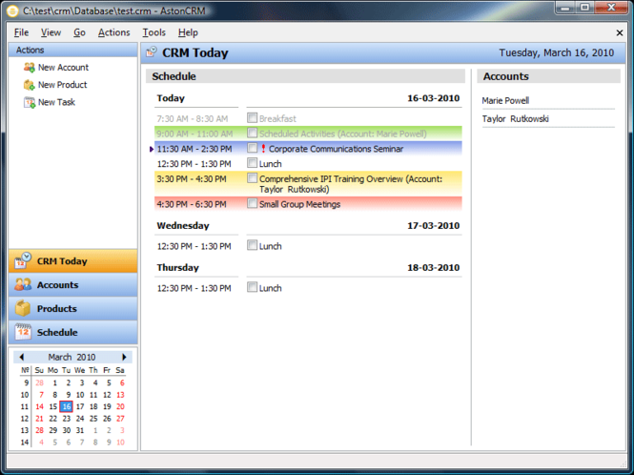This screenshot has height=475, width=634.
Task: Switch to the Schedule section
Action: coord(72,332)
